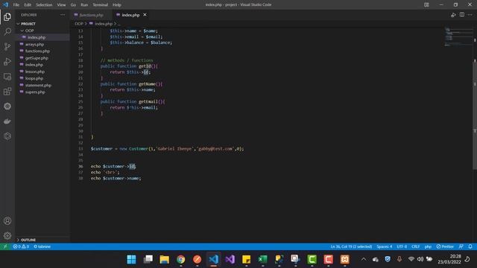This screenshot has height=268, width=477.
Task: Open index.php inside OOP folder
Action: click(x=37, y=37)
